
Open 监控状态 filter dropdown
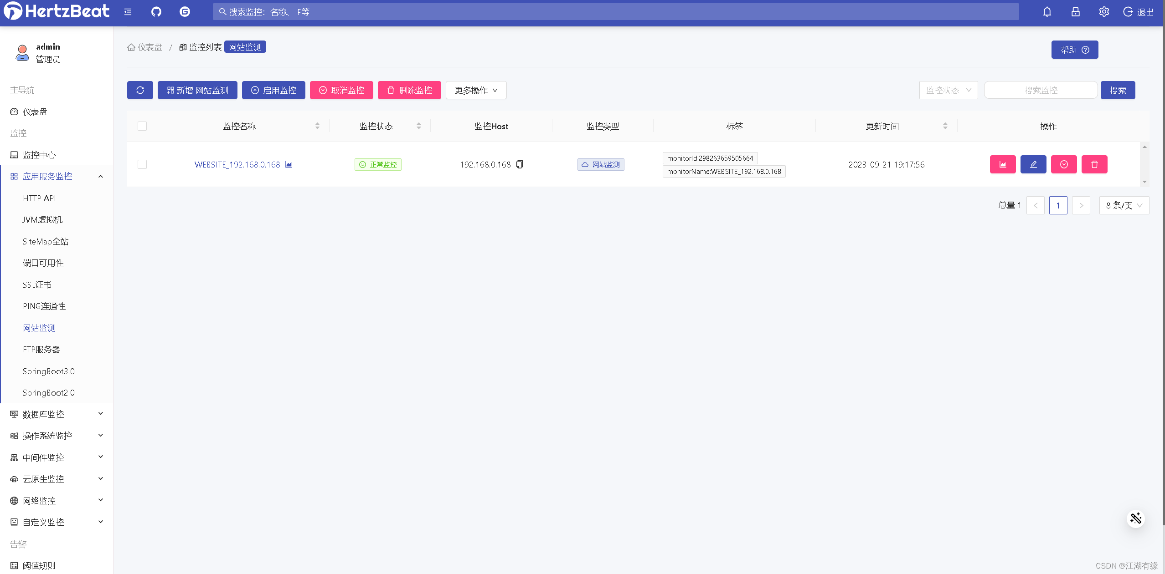(x=948, y=90)
